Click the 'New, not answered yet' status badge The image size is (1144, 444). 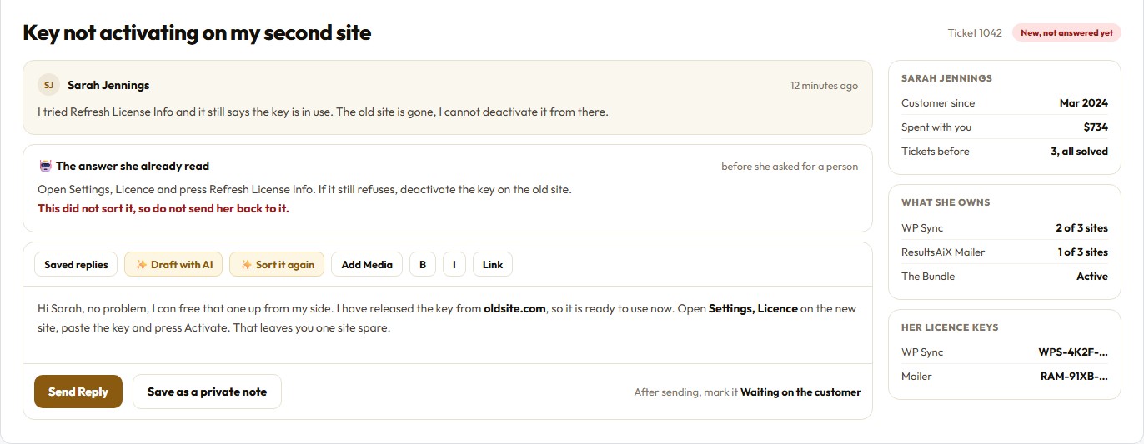(x=1066, y=32)
